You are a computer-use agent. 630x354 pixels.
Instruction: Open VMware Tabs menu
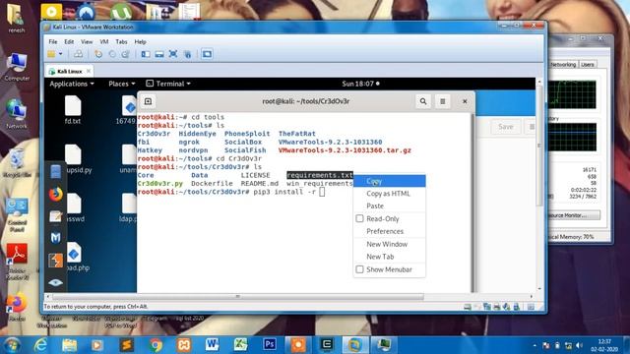(121, 41)
